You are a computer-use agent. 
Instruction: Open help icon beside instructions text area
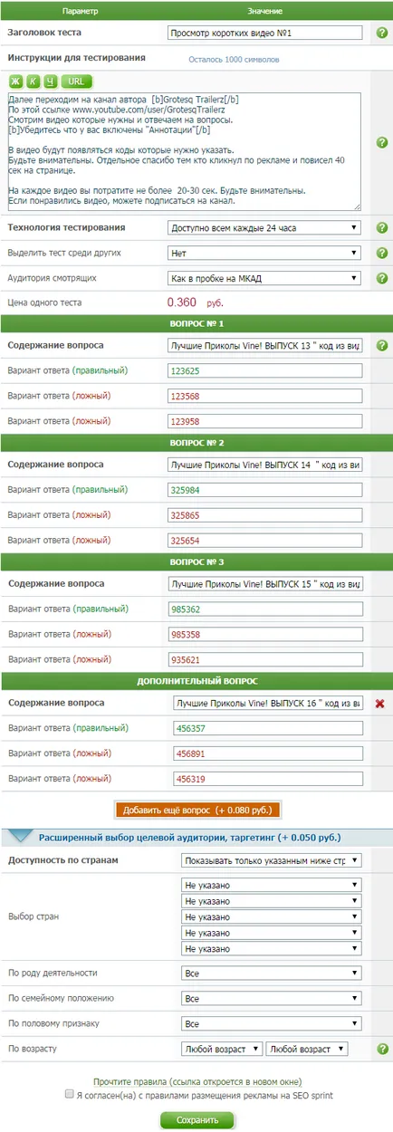pos(381,142)
